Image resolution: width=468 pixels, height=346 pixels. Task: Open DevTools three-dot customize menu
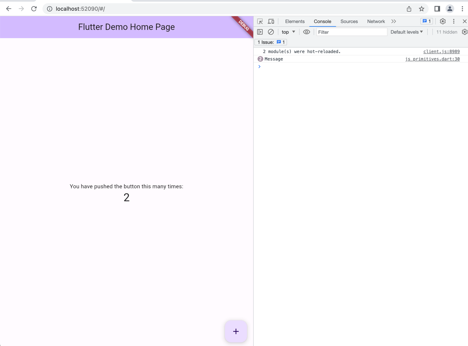[454, 22]
